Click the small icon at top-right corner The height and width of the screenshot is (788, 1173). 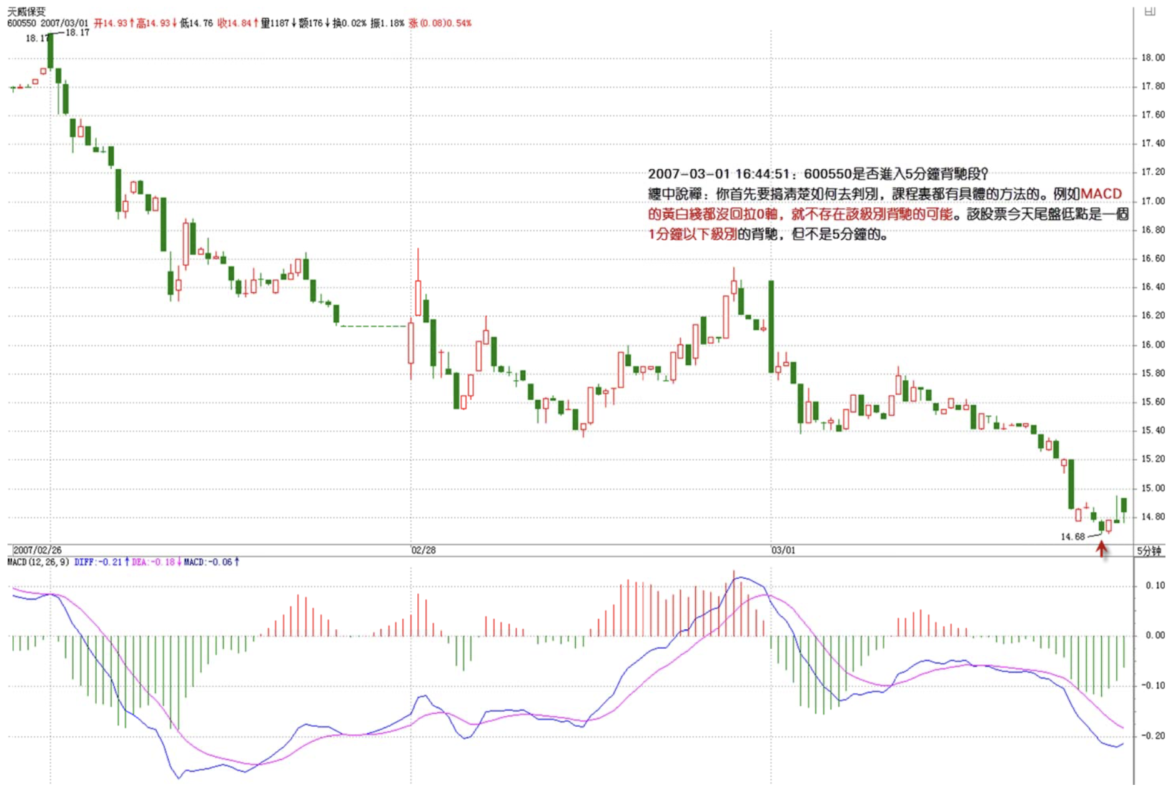coord(1149,11)
